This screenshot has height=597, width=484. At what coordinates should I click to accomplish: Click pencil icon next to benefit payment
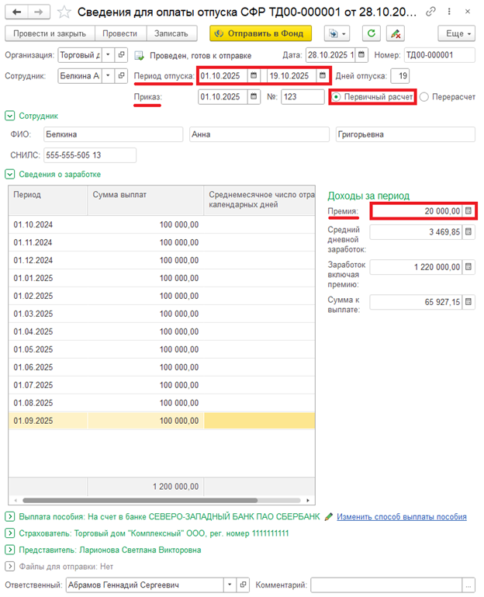[329, 517]
